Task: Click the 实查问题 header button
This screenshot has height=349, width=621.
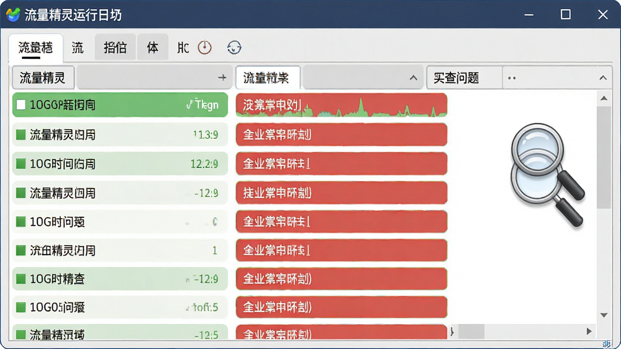Action: tap(464, 78)
